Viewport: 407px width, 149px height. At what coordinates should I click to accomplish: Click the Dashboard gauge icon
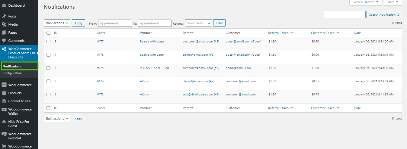[x=4, y=5]
